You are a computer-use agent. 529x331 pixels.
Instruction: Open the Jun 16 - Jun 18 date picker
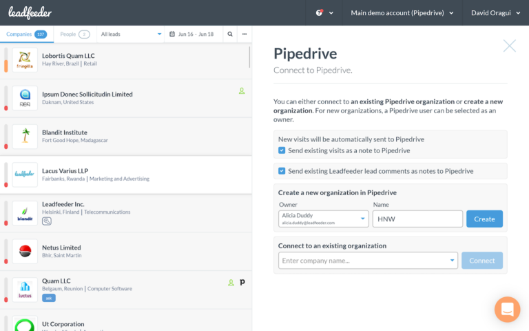(x=194, y=34)
